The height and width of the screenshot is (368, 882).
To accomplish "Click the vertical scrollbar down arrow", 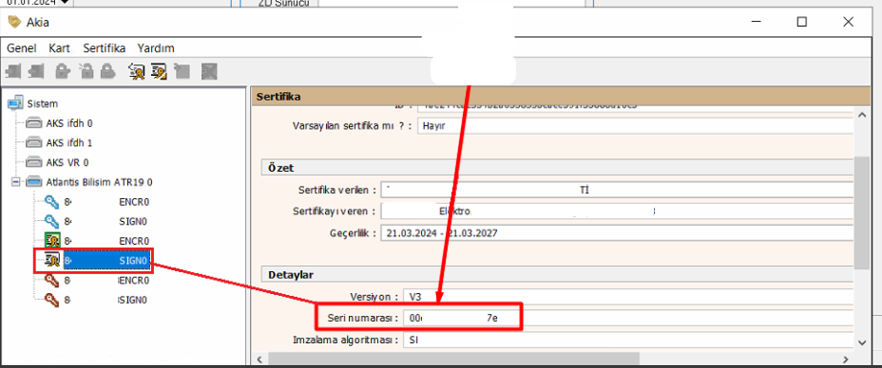I will click(x=861, y=341).
